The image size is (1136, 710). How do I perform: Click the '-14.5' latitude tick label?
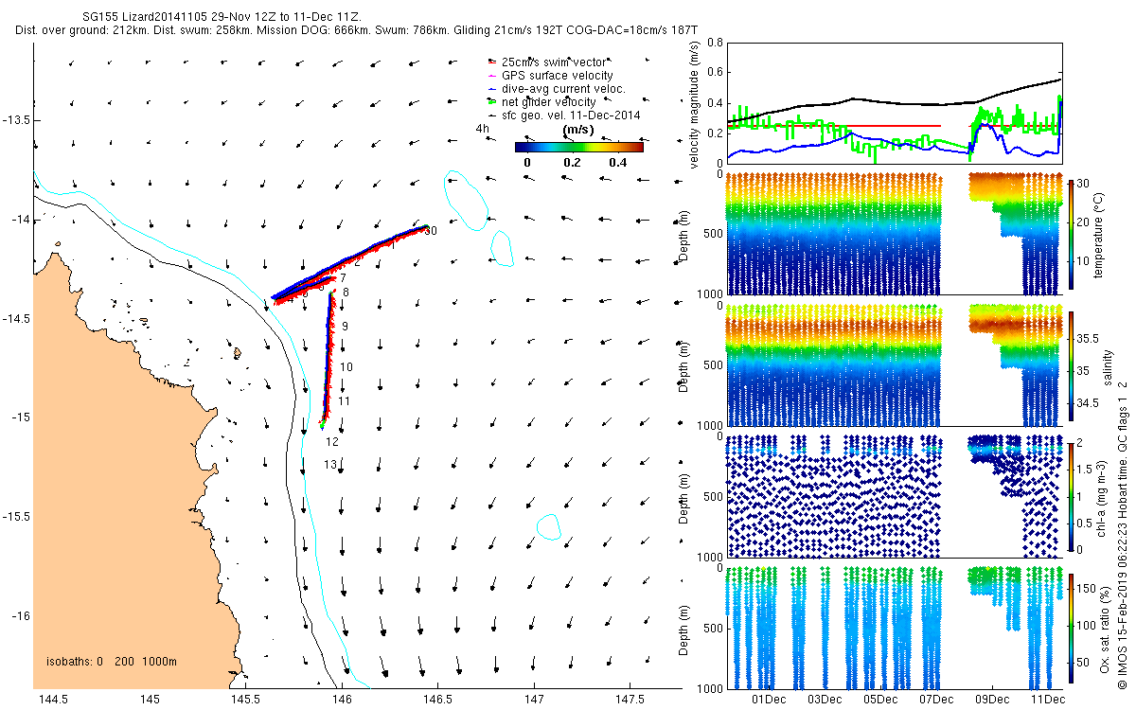click(x=16, y=318)
